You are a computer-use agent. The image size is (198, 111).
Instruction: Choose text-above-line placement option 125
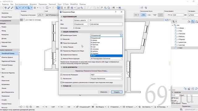tap(143, 15)
